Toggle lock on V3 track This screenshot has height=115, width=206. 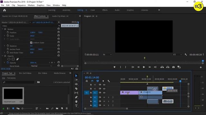point(91,85)
